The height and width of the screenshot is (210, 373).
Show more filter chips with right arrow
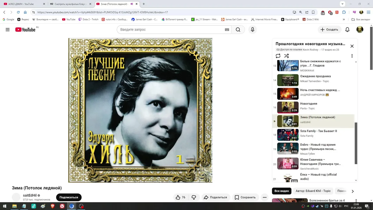353,191
